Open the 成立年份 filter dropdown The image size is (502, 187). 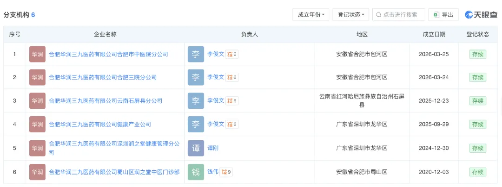pyautogui.click(x=311, y=14)
